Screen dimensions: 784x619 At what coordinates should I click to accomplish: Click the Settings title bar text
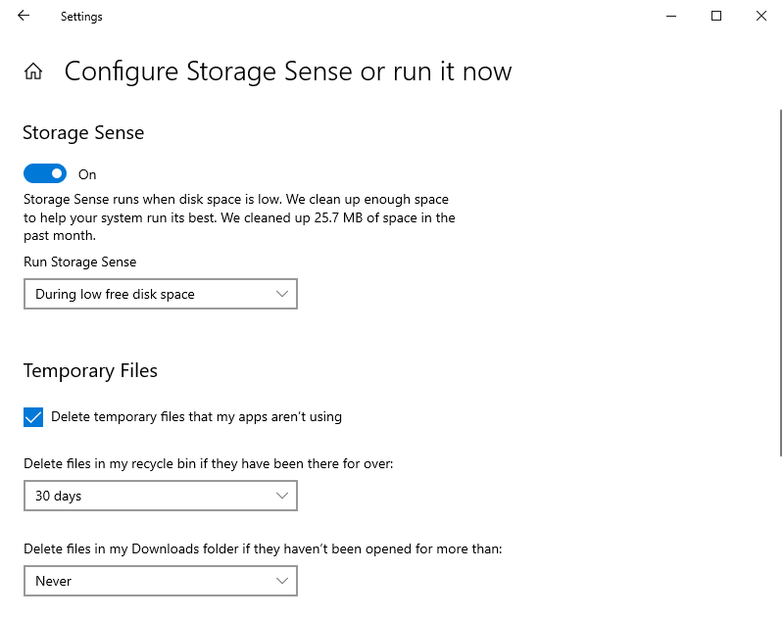pyautogui.click(x=81, y=17)
